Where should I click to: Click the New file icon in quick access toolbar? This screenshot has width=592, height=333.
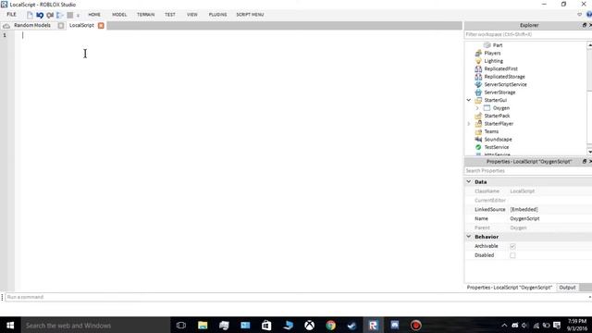30,15
